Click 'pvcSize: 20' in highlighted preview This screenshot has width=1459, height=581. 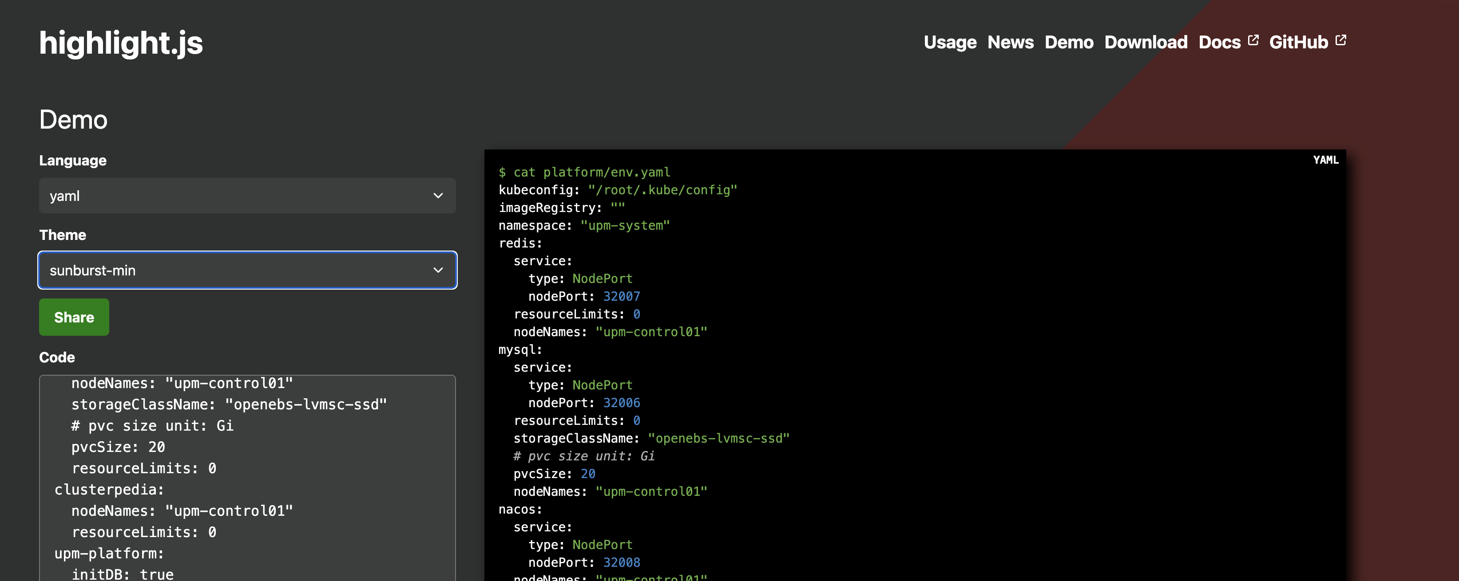click(x=554, y=474)
